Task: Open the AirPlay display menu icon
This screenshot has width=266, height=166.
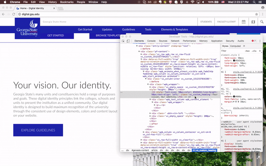Action: [198, 2]
